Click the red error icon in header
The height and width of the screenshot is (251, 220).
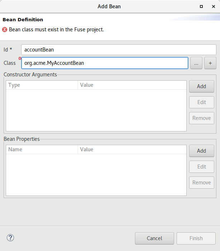click(5, 30)
